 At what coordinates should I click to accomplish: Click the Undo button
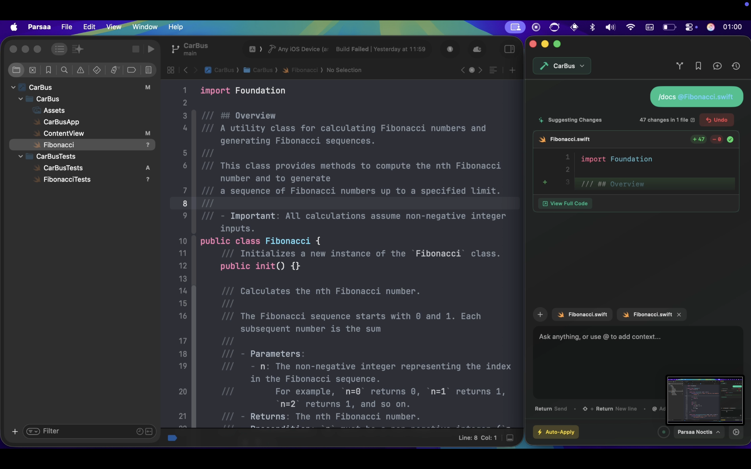(717, 120)
